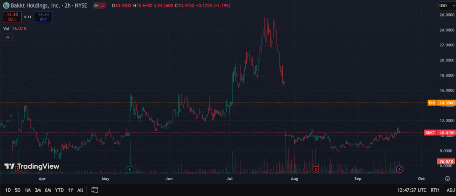Image resolution: width=456 pixels, height=196 pixels.
Task: Select the 5D date range
Action: tap(17, 190)
